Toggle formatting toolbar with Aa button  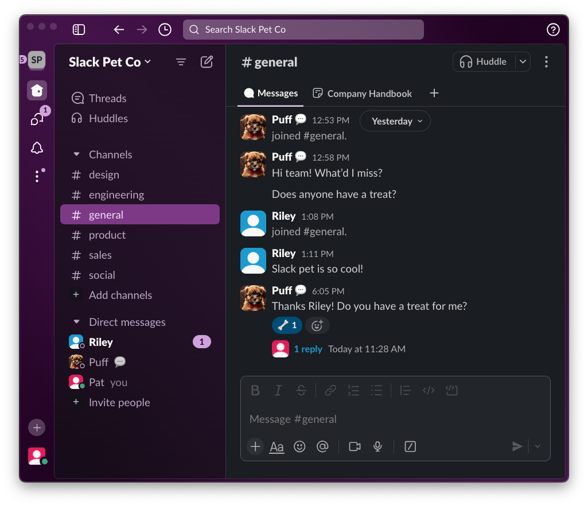(x=277, y=446)
